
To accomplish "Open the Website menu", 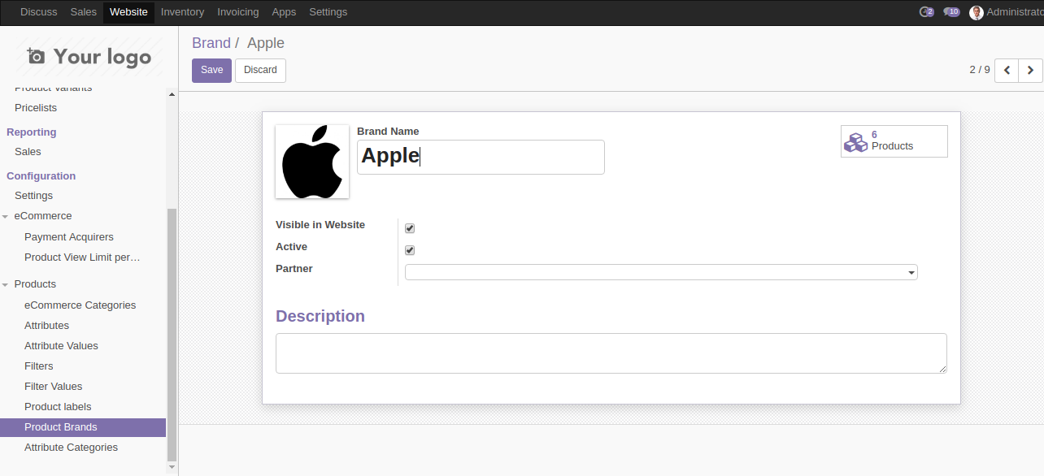I will (128, 12).
